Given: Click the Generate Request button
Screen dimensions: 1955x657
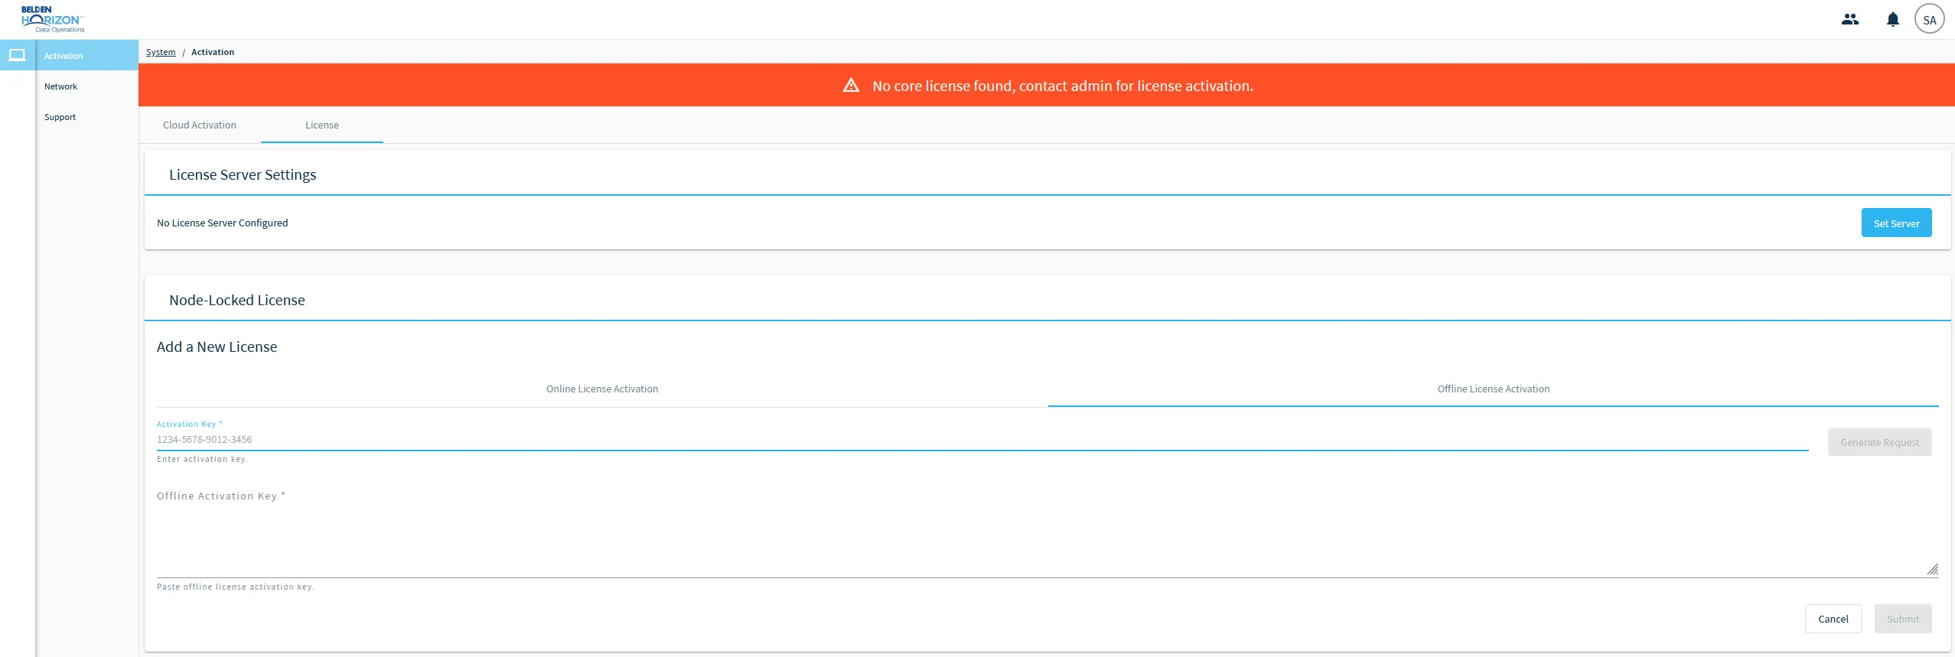Looking at the screenshot, I should (1879, 442).
